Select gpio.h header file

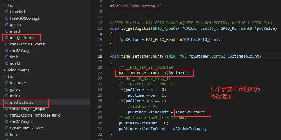(x=15, y=25)
